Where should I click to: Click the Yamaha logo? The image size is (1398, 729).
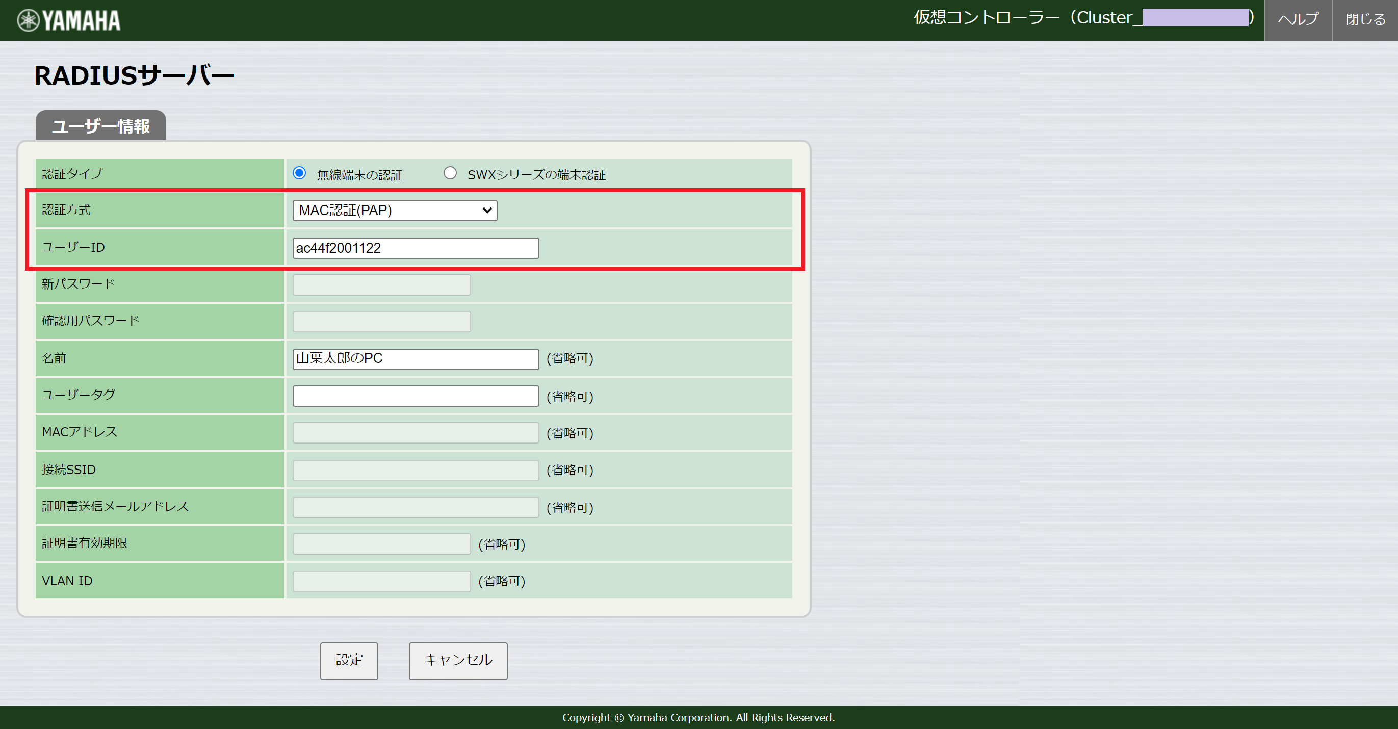(68, 19)
